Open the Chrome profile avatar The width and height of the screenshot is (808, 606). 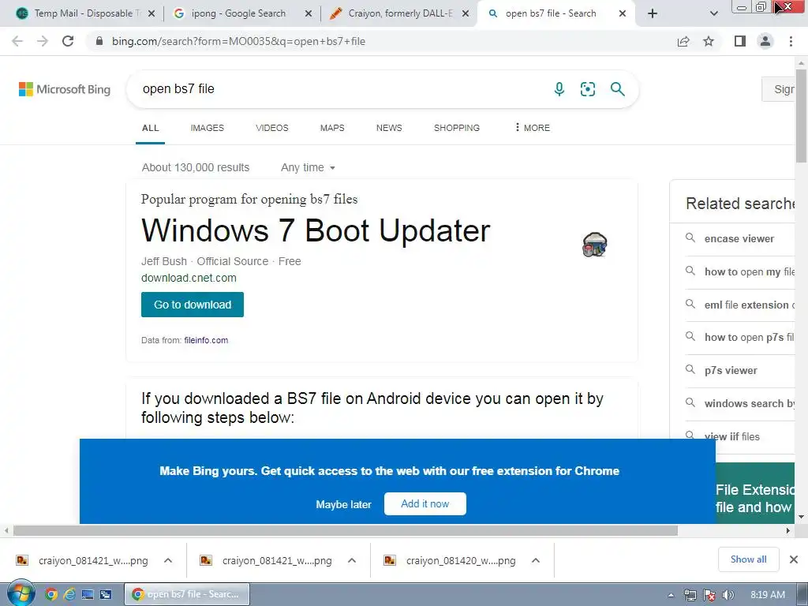tap(765, 41)
